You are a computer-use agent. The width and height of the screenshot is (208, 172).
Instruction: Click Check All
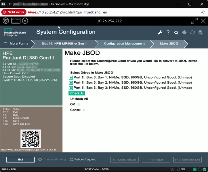tap(77, 93)
